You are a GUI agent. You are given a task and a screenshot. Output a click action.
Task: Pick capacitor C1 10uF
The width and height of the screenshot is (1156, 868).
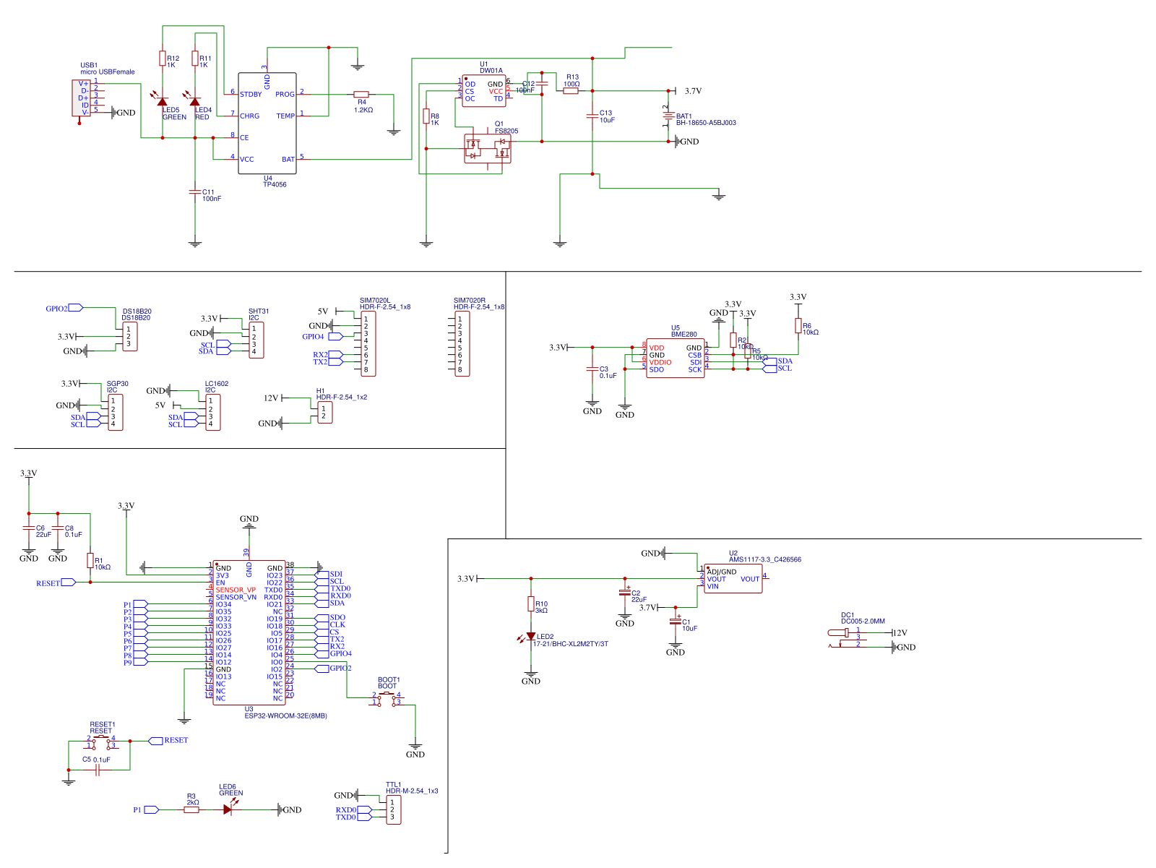(x=676, y=622)
